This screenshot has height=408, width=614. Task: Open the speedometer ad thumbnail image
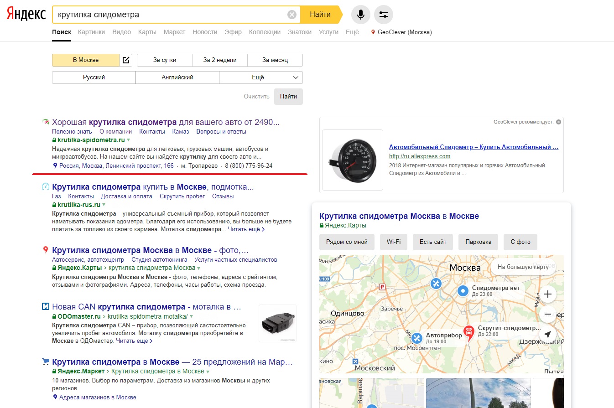(x=353, y=160)
